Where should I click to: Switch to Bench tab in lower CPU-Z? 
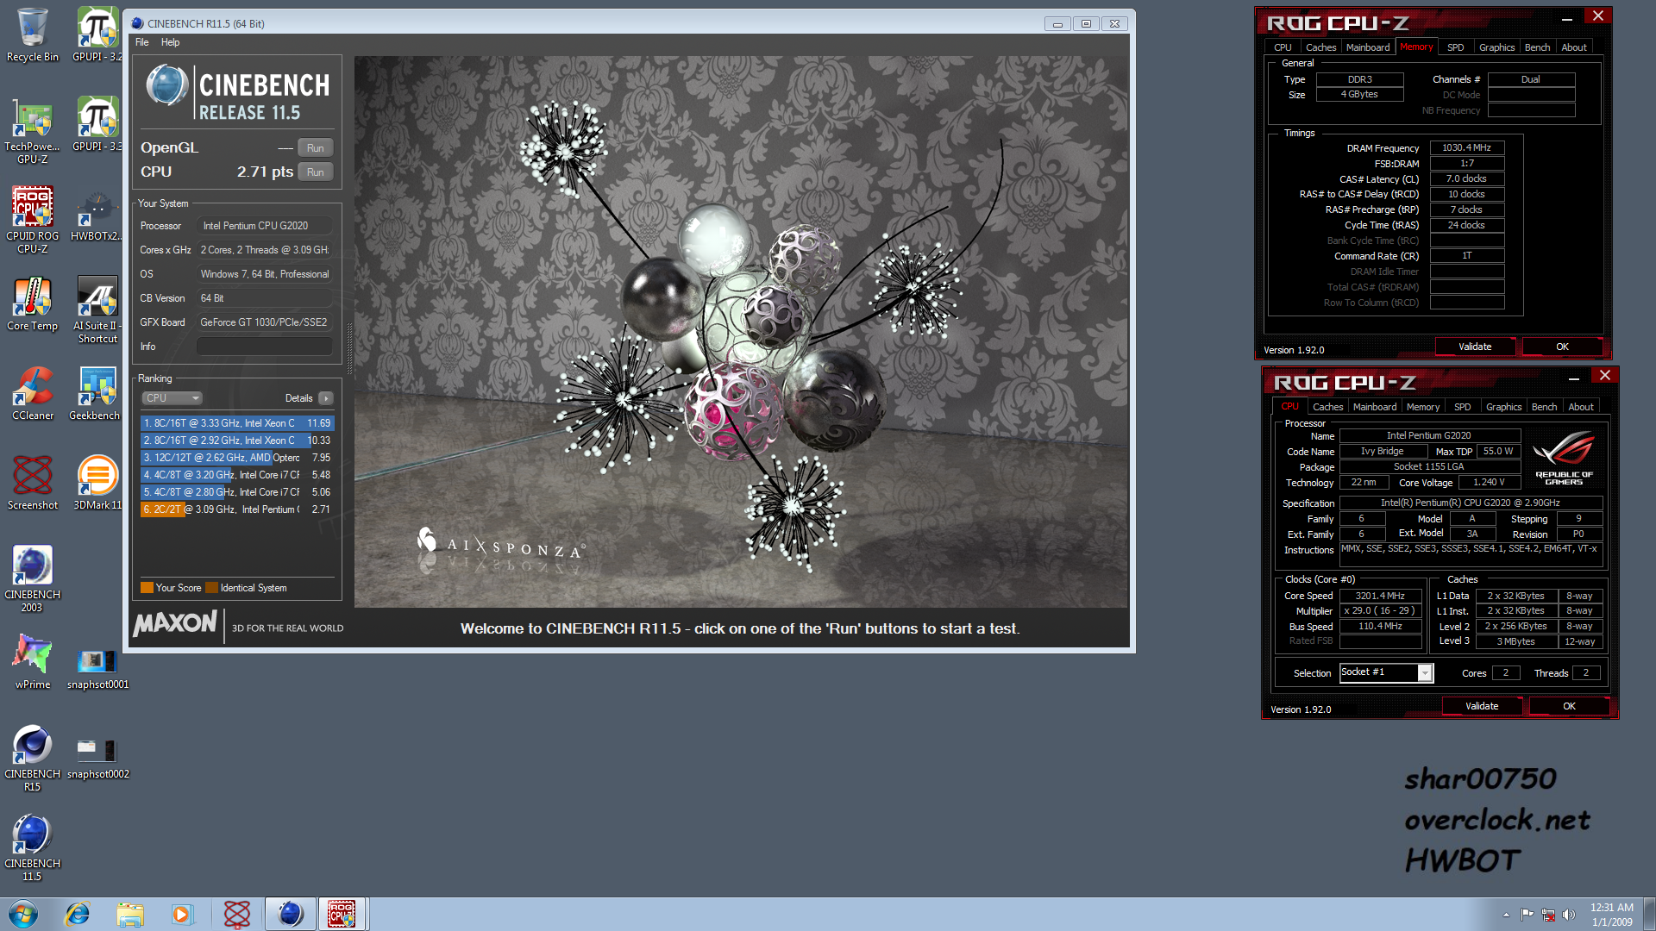(1544, 407)
